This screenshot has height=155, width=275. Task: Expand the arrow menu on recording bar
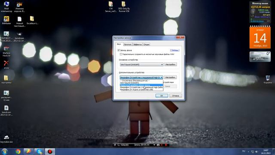pyautogui.click(x=154, y=145)
